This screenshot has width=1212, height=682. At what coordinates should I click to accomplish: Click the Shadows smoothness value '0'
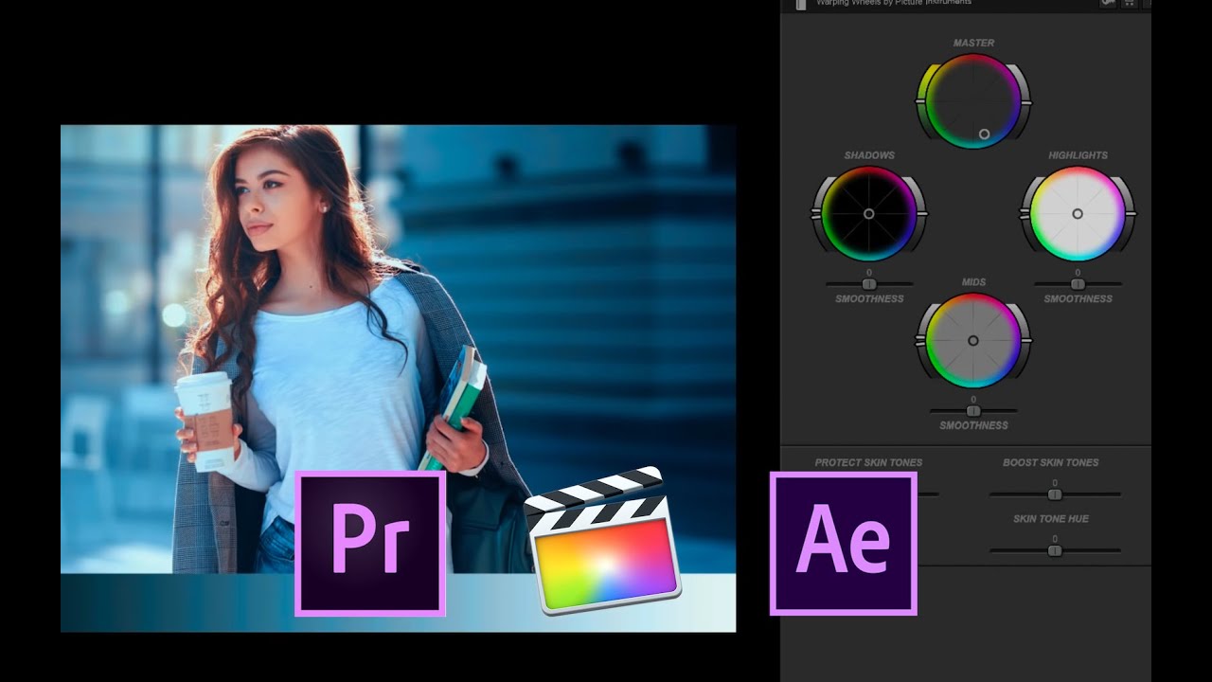[x=869, y=273]
